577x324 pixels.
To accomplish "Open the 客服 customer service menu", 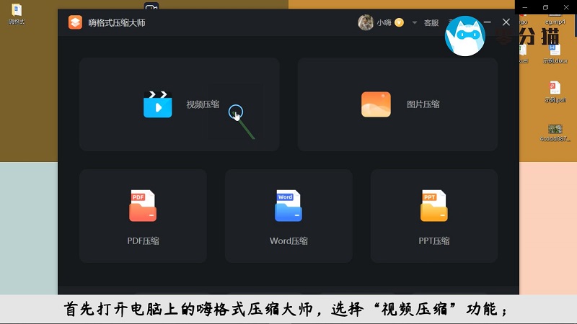I will pos(431,22).
